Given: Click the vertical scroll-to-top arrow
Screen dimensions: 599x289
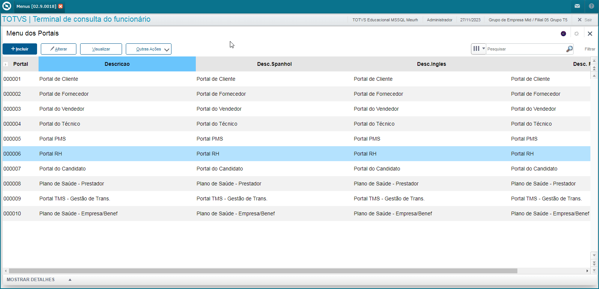Looking at the screenshot, I should [x=594, y=61].
